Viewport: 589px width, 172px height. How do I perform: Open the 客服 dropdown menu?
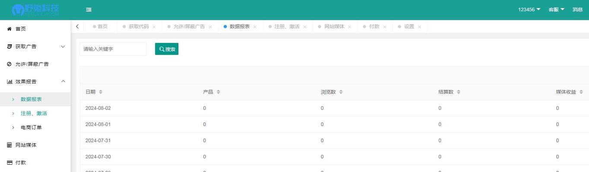(x=557, y=9)
